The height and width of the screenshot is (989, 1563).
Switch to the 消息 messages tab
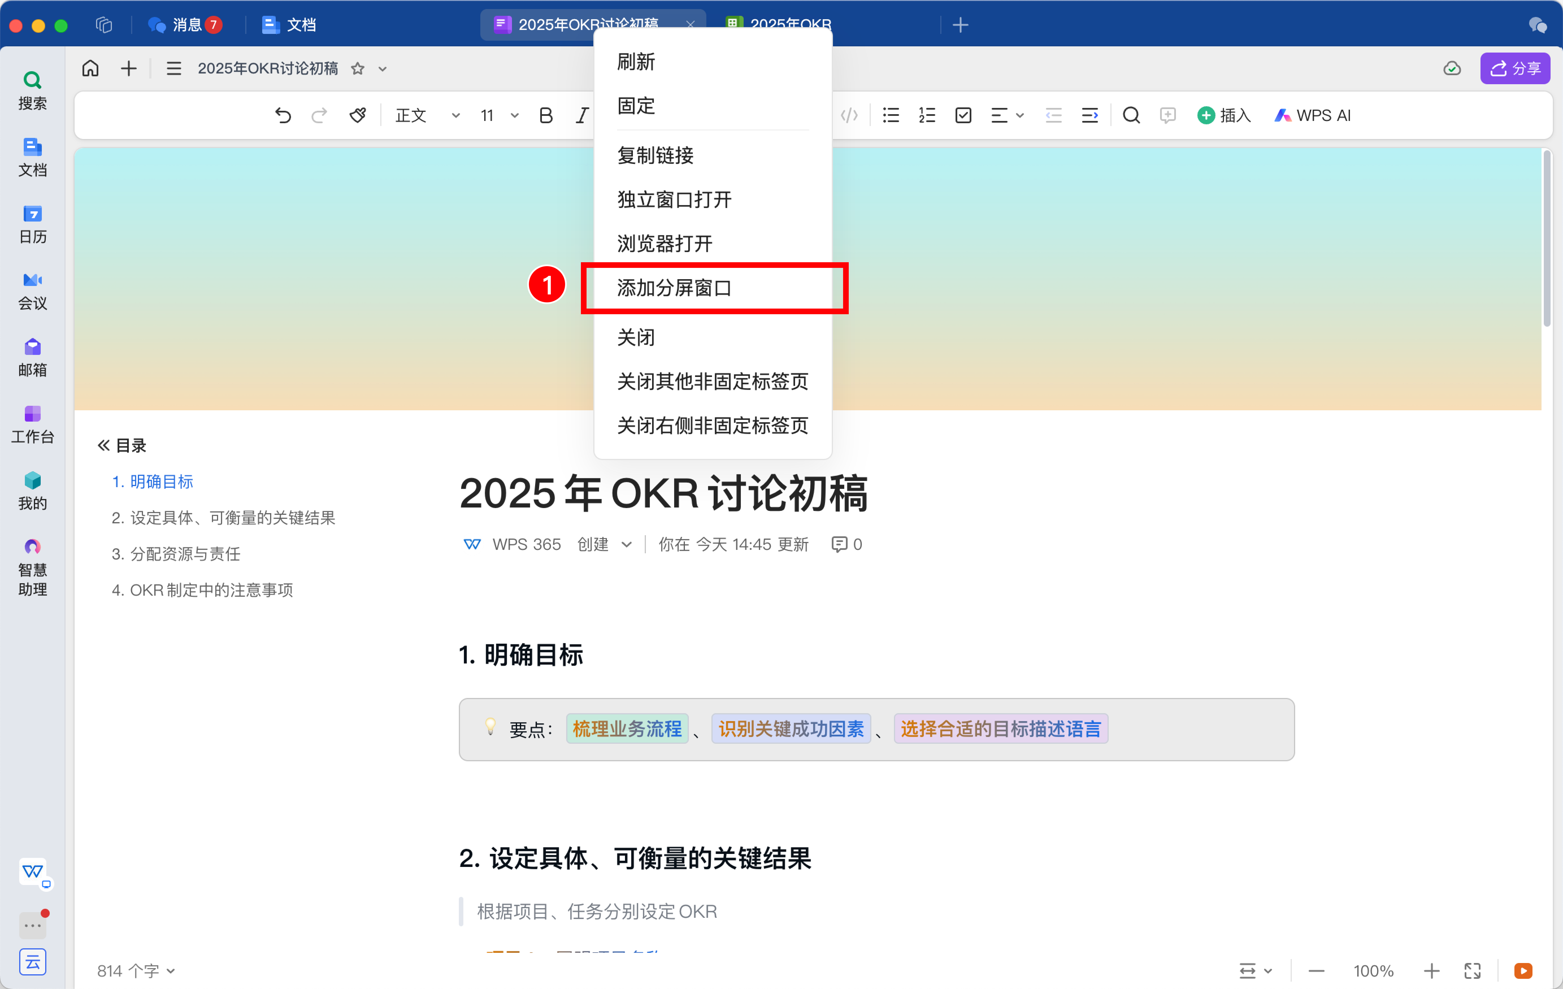coord(185,25)
